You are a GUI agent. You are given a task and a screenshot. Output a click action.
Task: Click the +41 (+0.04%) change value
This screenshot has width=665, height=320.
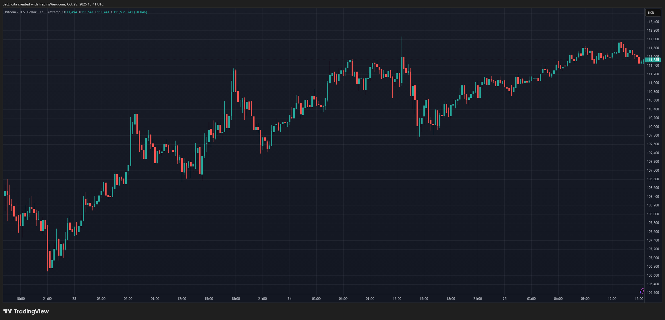[x=137, y=12]
